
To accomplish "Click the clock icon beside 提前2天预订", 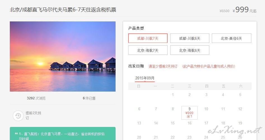I will coord(18,116).
